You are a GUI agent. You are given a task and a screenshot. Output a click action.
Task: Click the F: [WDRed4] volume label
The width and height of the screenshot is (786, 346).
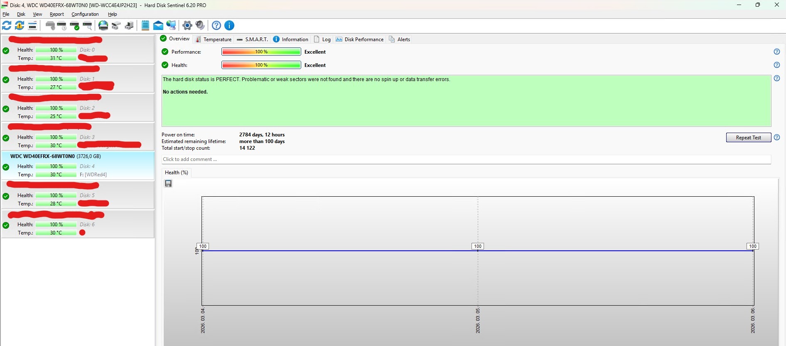93,175
